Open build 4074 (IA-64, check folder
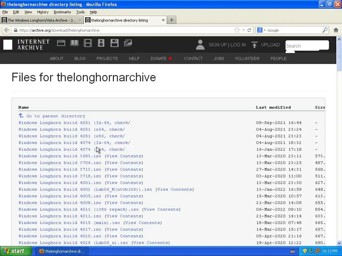The height and width of the screenshot is (256, 342). pyautogui.click(x=74, y=143)
